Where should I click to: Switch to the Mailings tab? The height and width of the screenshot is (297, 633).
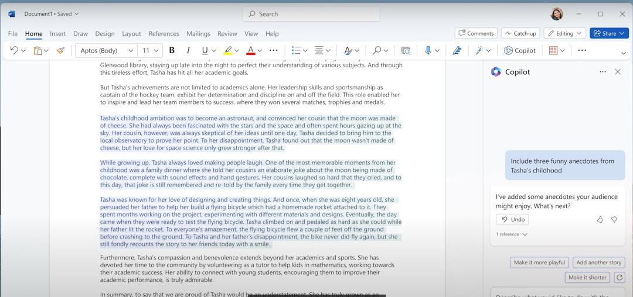[x=198, y=34]
